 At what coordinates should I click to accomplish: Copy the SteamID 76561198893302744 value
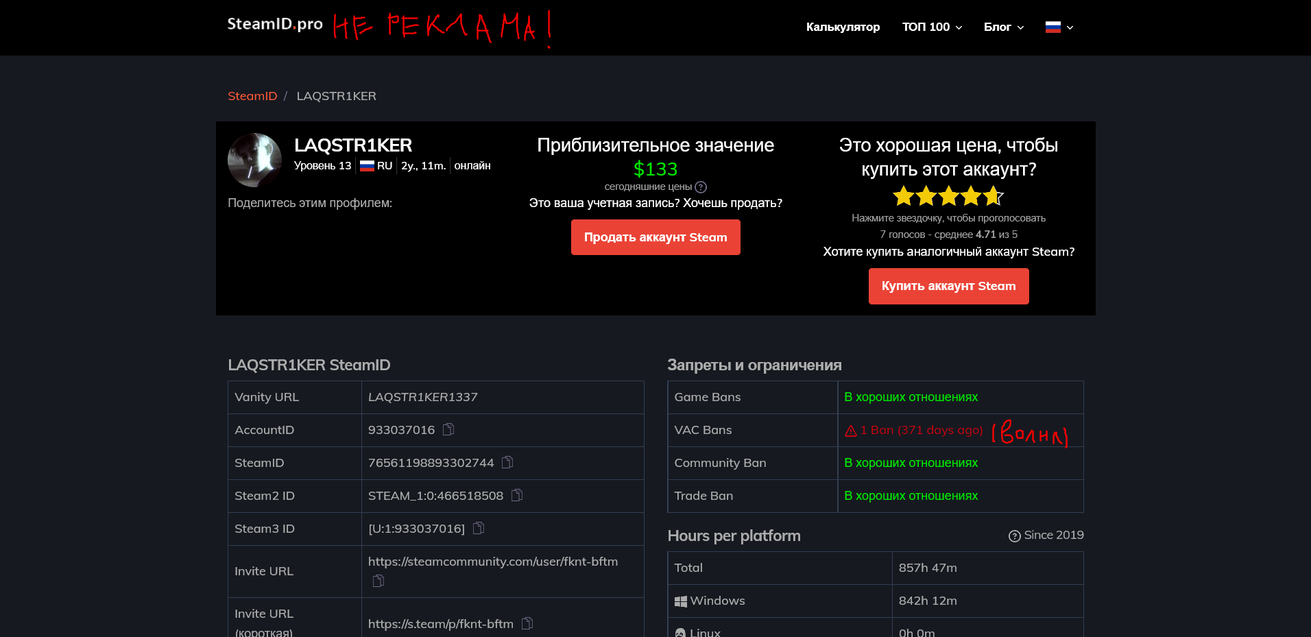[507, 462]
